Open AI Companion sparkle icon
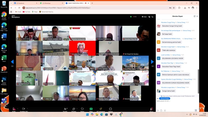208x117 pixels. click(x=101, y=109)
